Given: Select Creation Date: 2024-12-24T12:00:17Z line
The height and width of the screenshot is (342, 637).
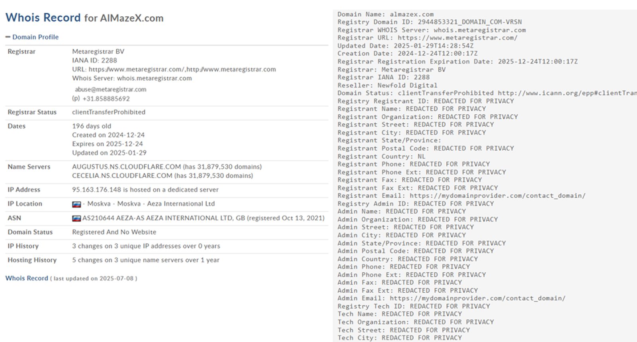Looking at the screenshot, I should coord(408,54).
